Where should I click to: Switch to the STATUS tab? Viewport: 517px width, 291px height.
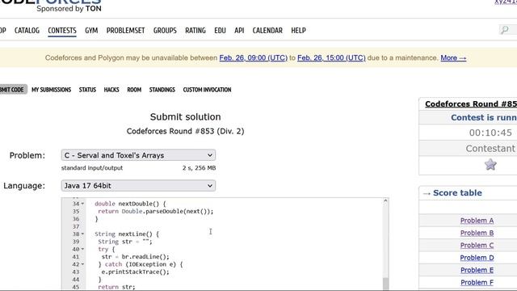87,90
